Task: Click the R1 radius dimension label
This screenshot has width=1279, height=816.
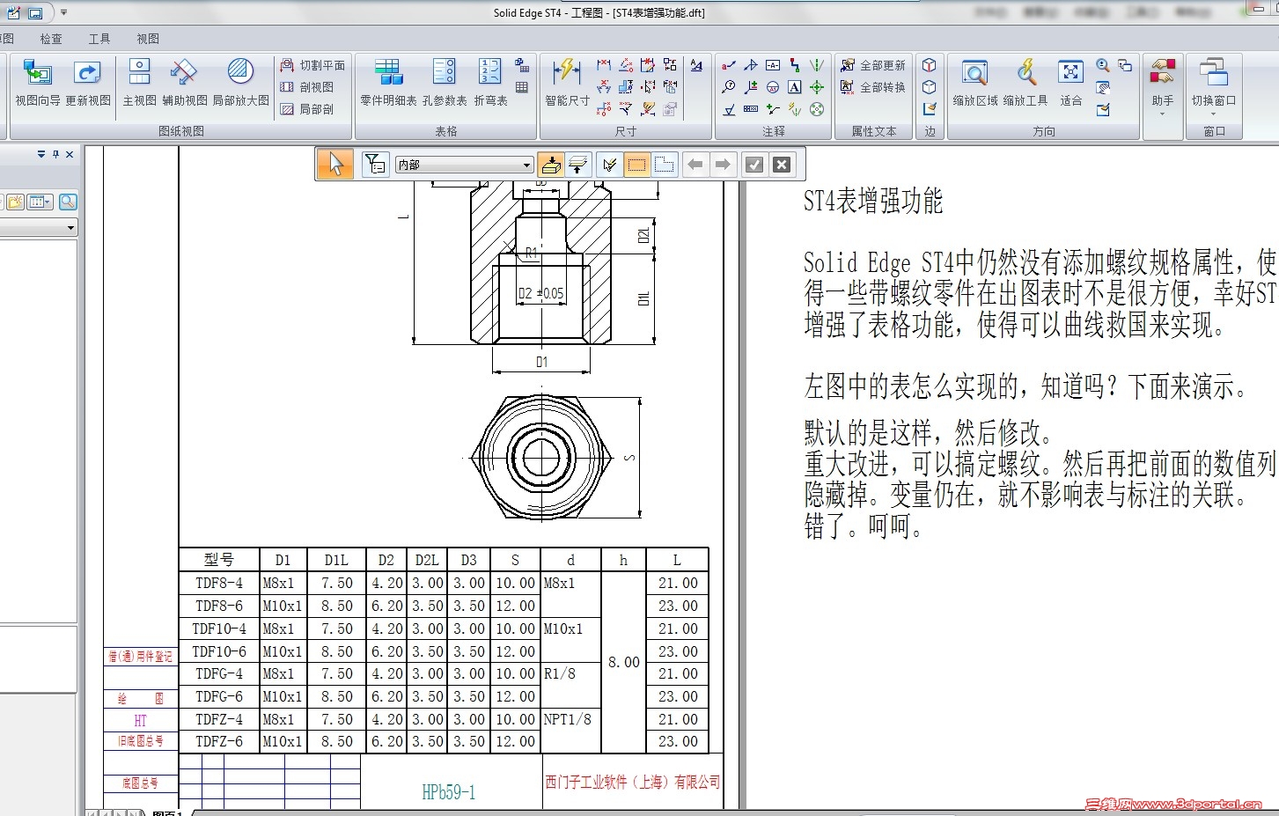Action: (531, 253)
